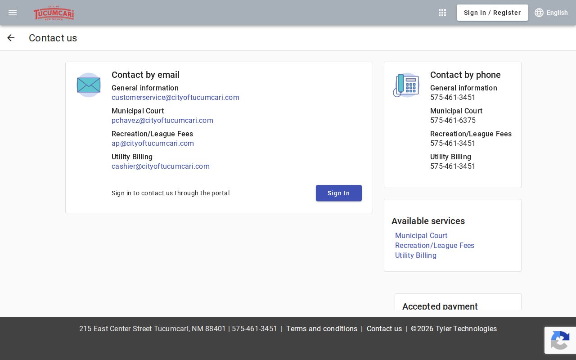Screen dimensions: 576x360
Task: Select Municipal Court phone number 575-461-6375
Action: pos(453,121)
